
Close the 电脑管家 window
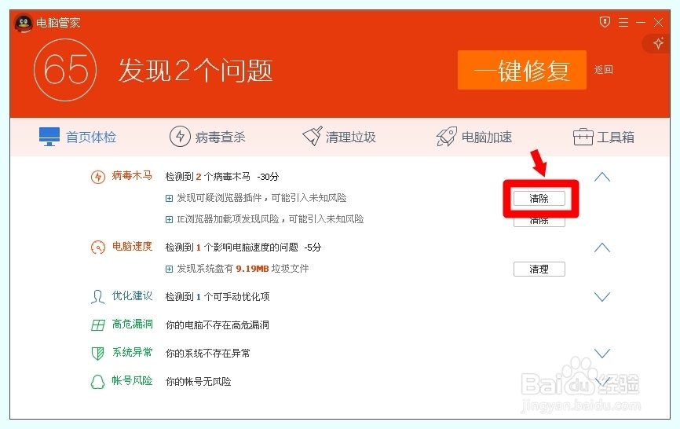click(658, 22)
